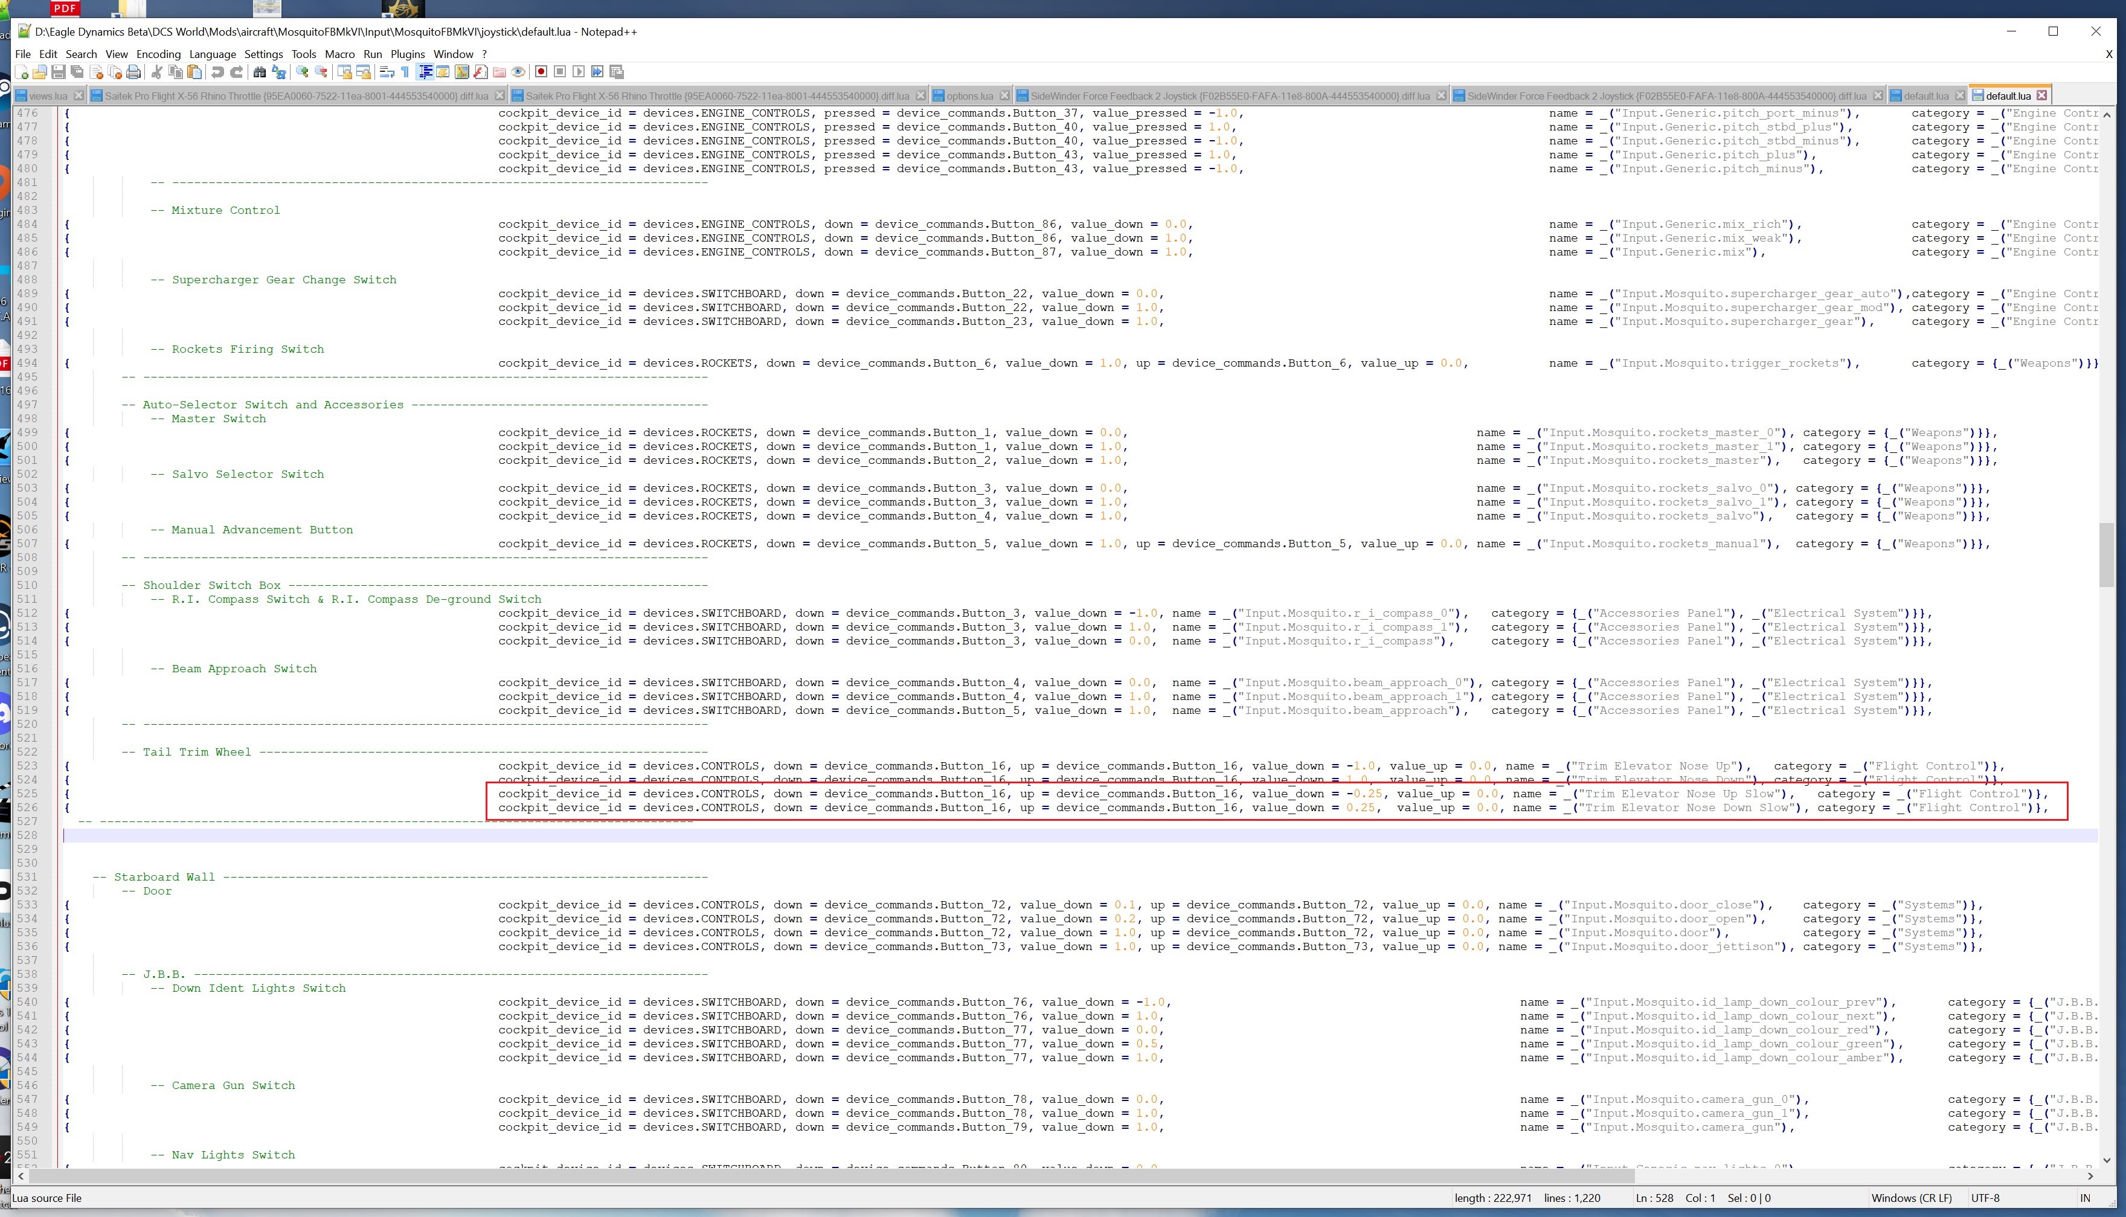Open the Function List panel icon
This screenshot has width=2126, height=1217.
click(x=481, y=72)
